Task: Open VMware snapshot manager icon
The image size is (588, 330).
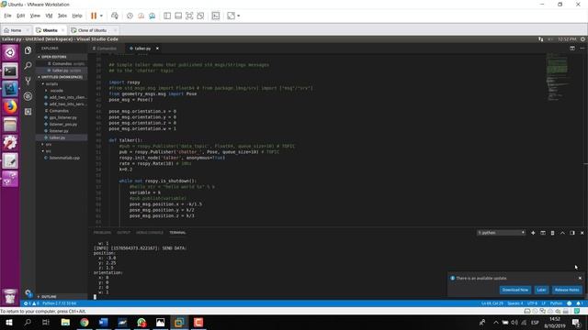Action: click(x=153, y=16)
